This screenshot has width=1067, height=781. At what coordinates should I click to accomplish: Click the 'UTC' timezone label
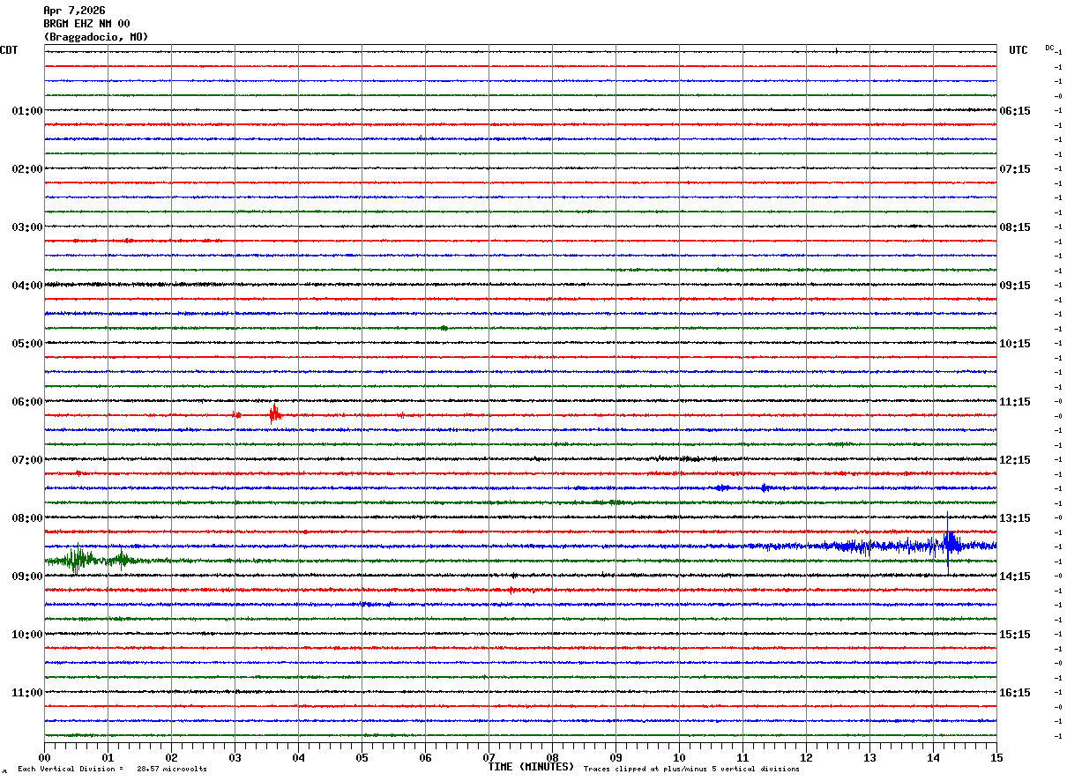point(1018,50)
